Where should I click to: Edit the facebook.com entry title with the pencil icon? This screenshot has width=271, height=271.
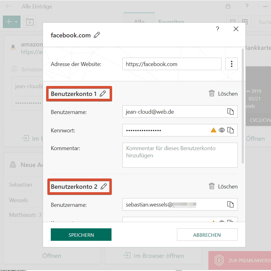pyautogui.click(x=97, y=35)
